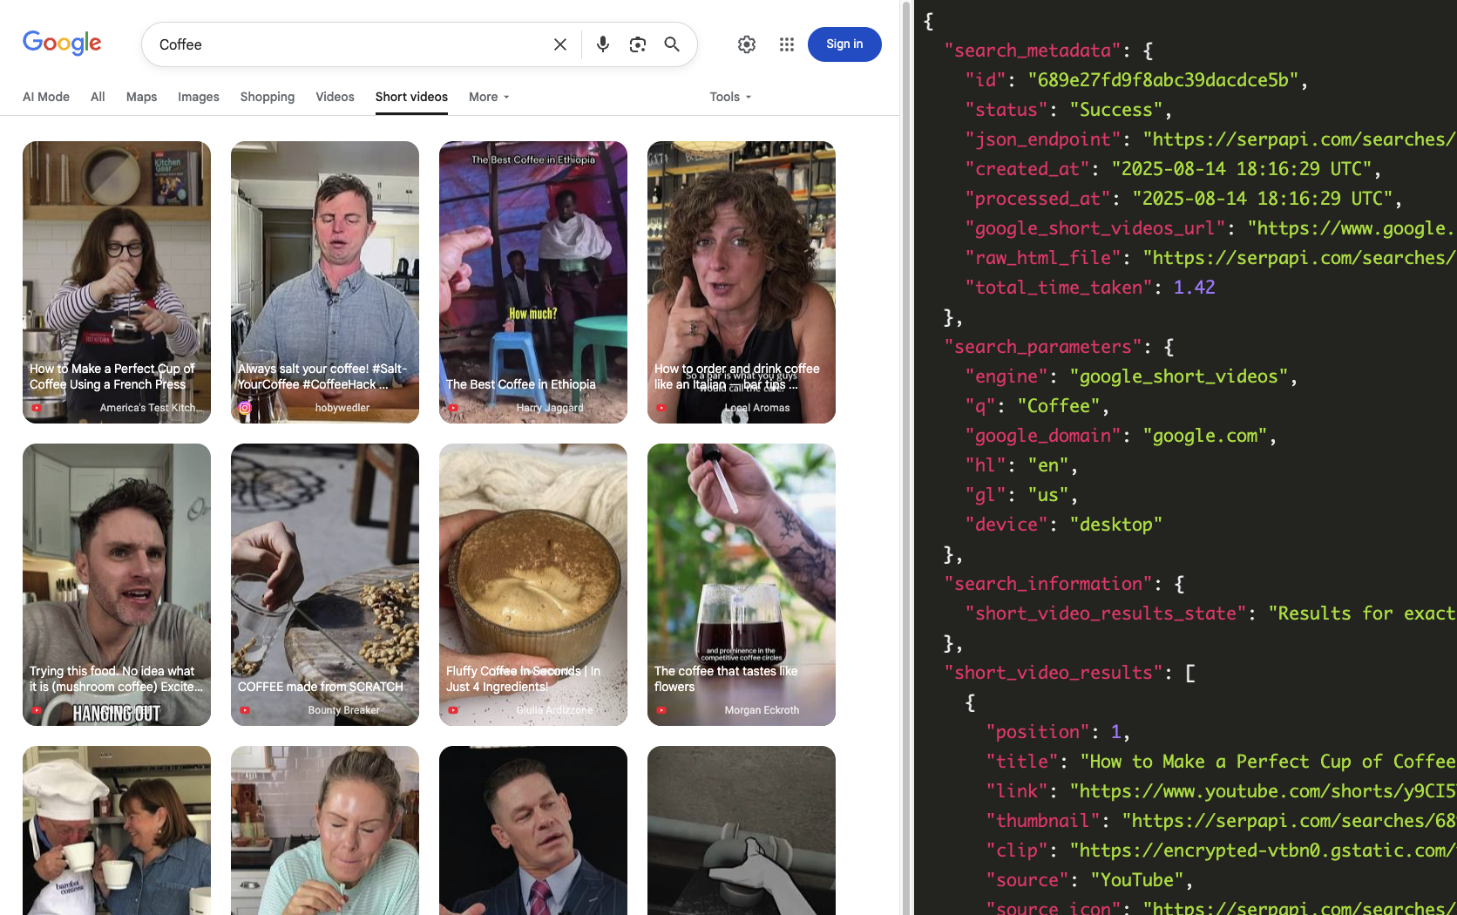Expand the Tools dropdown

click(x=730, y=97)
